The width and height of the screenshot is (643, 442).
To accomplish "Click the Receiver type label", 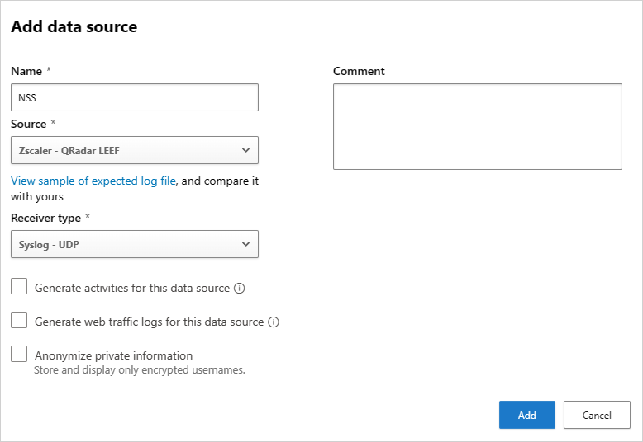I will (x=46, y=218).
